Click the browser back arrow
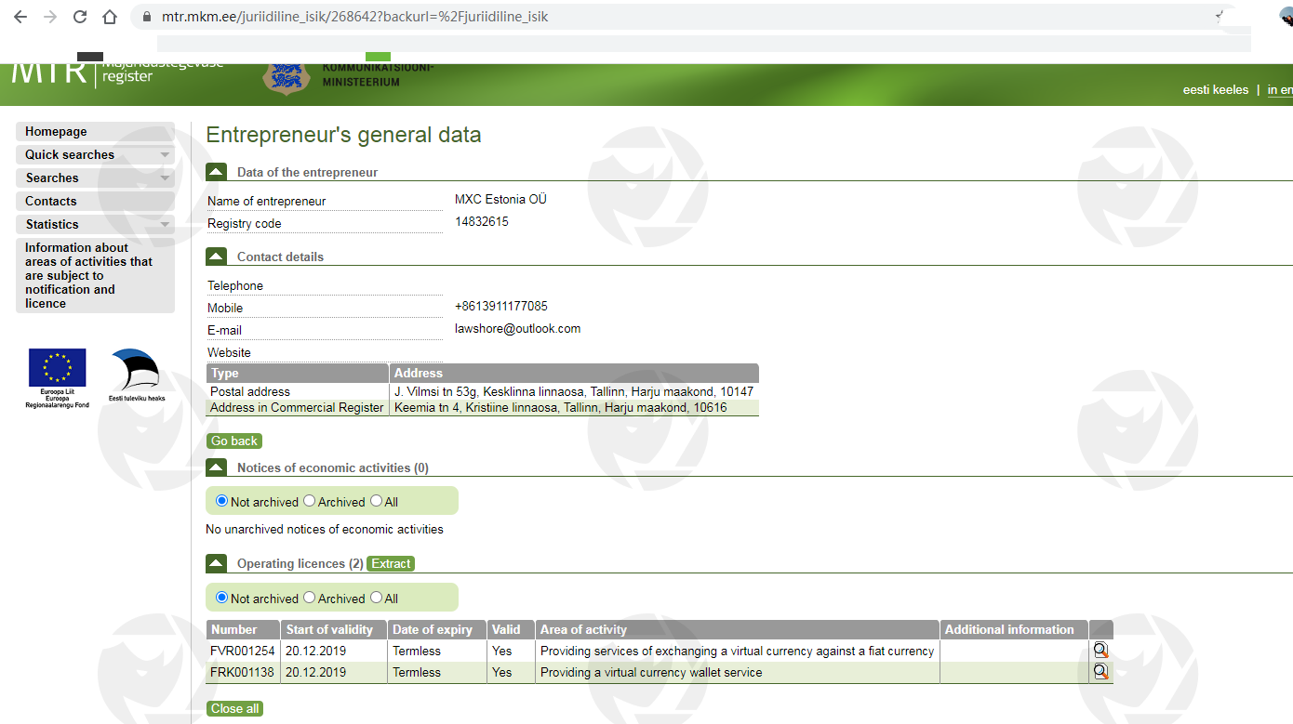1293x724 pixels. [20, 17]
